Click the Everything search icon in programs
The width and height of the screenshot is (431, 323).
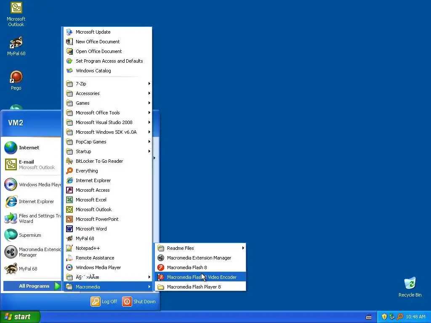point(69,171)
